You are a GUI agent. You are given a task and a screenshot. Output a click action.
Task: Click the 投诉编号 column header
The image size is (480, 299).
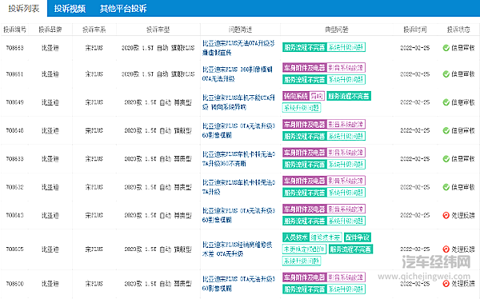[x=14, y=30]
